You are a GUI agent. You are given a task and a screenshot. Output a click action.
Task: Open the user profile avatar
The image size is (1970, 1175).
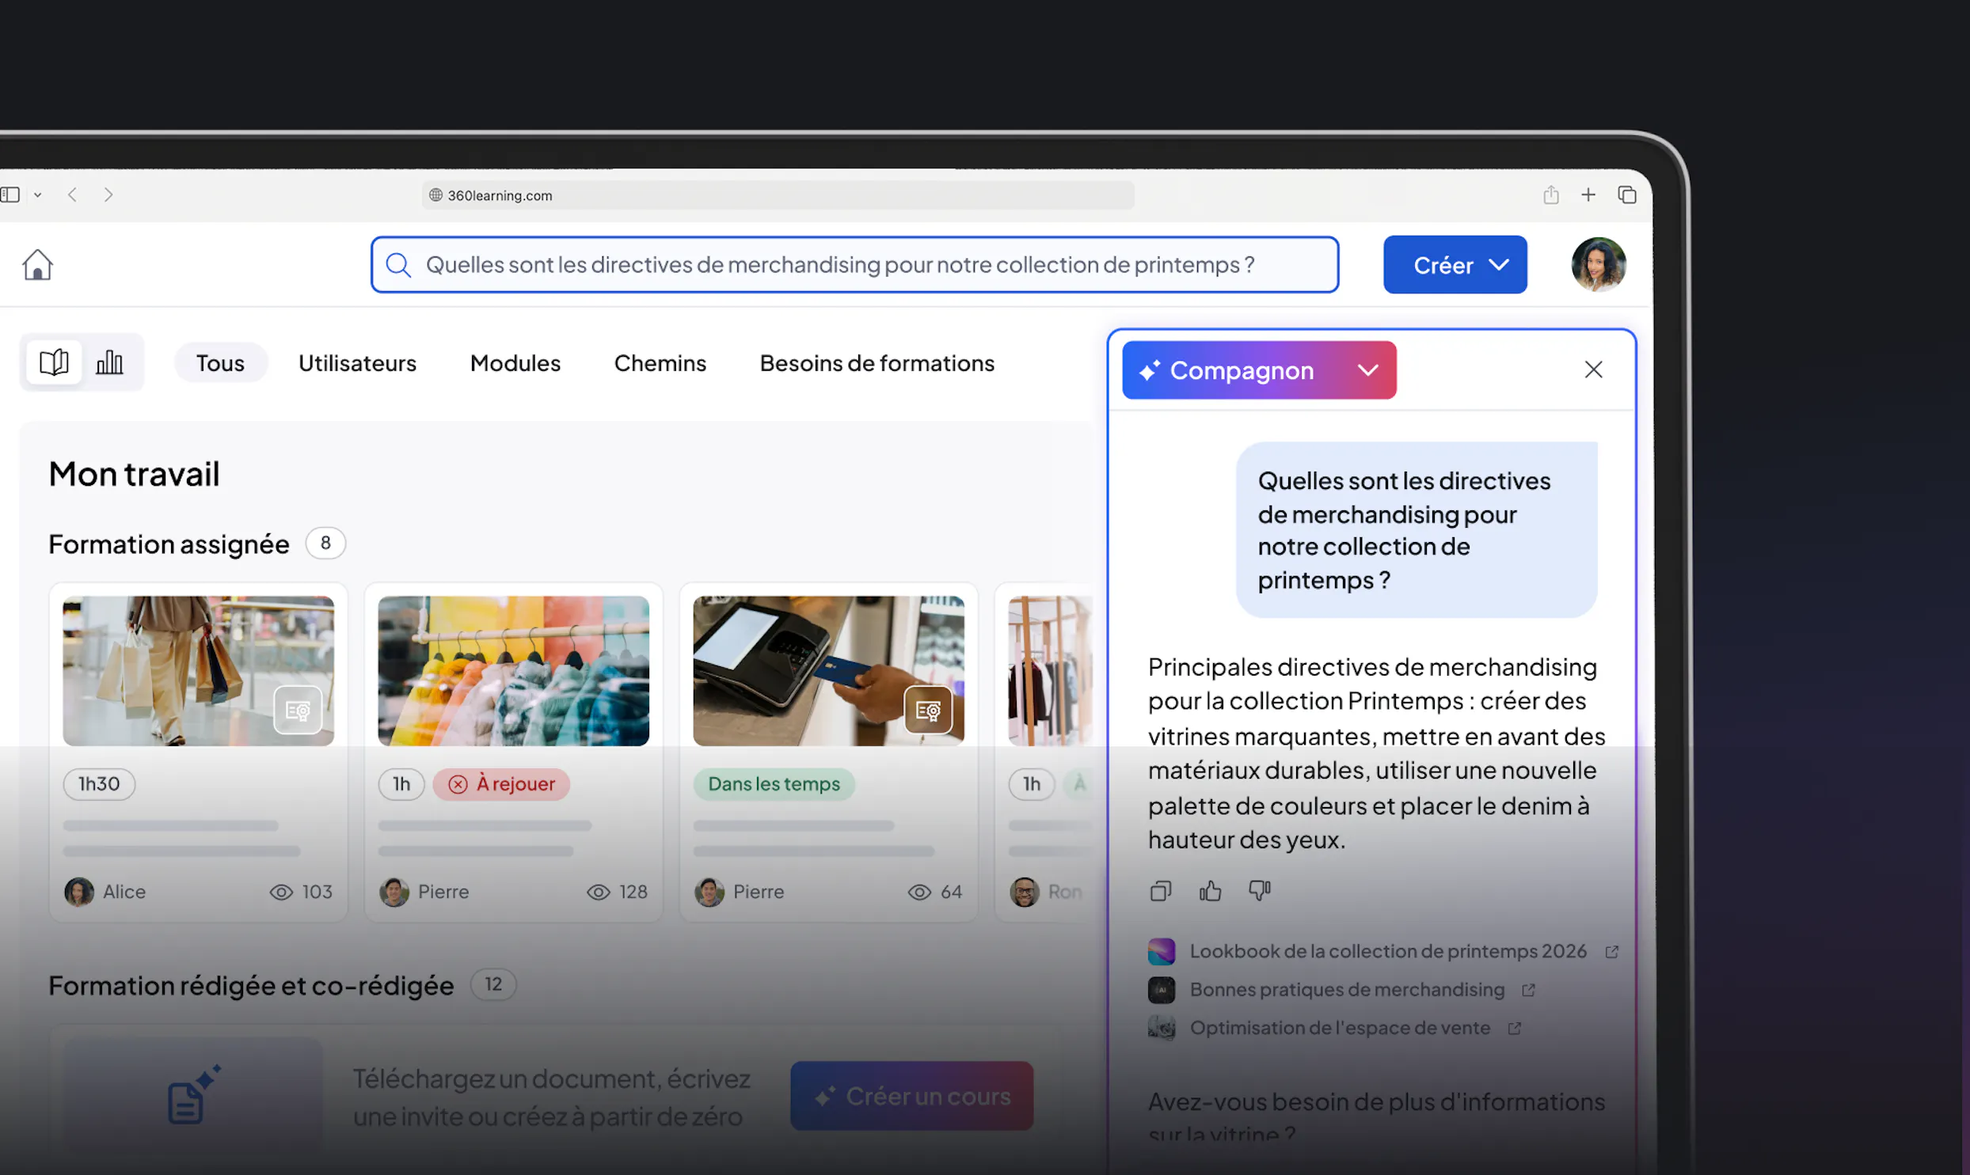[1599, 264]
